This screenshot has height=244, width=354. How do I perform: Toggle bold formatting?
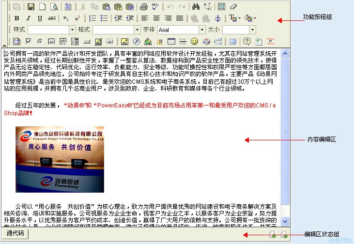click(x=16, y=18)
